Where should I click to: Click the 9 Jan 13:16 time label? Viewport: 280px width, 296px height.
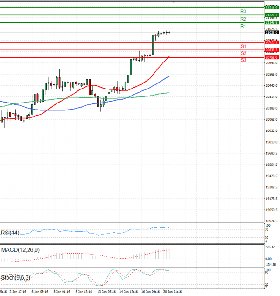click(84, 292)
